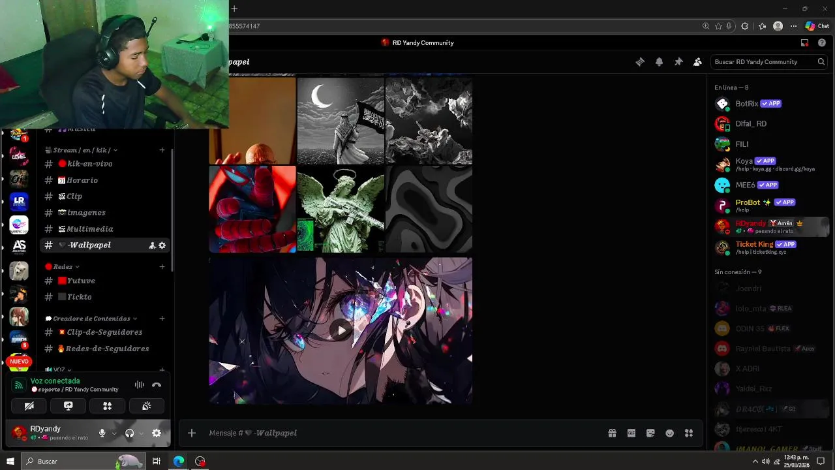Play the anime girl video

(341, 330)
